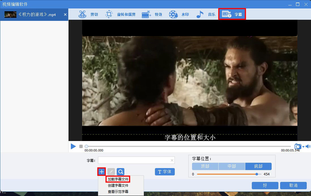
Task: Close the 《权力的游戏》.mp4 file entry
Action: [x=65, y=15]
